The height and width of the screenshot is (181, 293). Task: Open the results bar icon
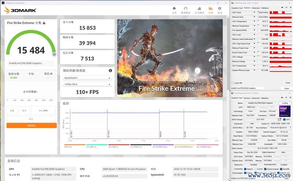[x=211, y=8]
